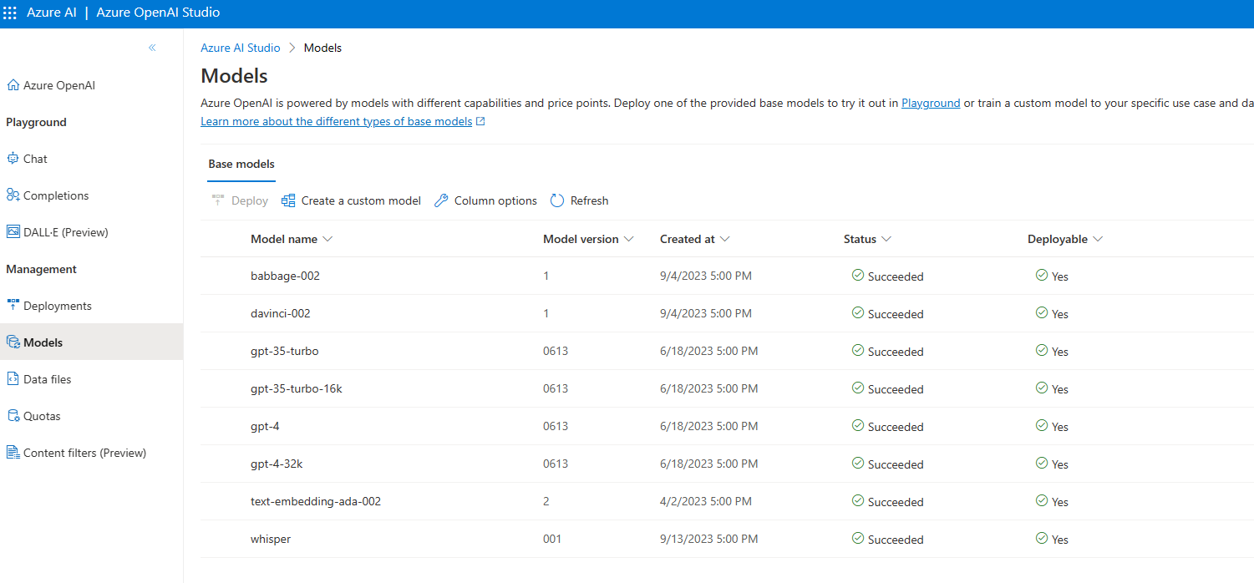Select the text-embedding-ada-002 model row

(x=727, y=501)
